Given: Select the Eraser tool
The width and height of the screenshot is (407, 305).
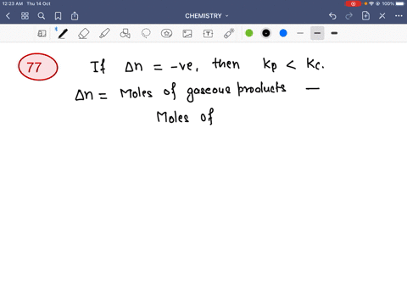Looking at the screenshot, I should (84, 34).
